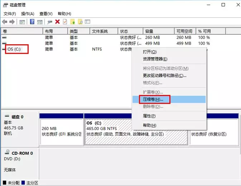Sort by the 卷 column header

pyautogui.click(x=22, y=31)
